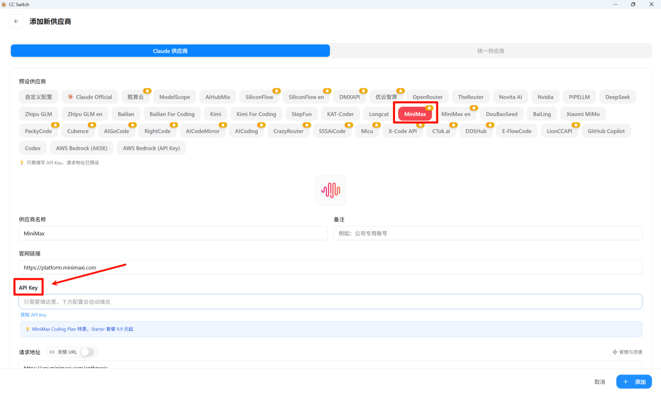
Task: Choose the ModelScope preset
Action: (175, 97)
